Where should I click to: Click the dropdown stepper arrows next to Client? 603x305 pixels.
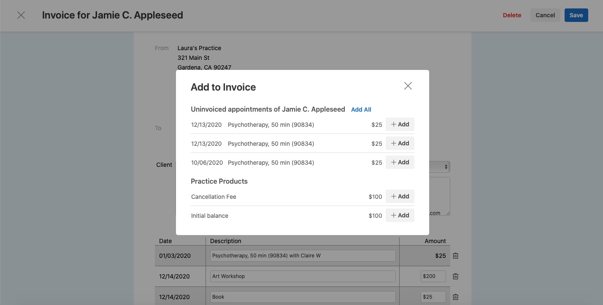point(445,166)
